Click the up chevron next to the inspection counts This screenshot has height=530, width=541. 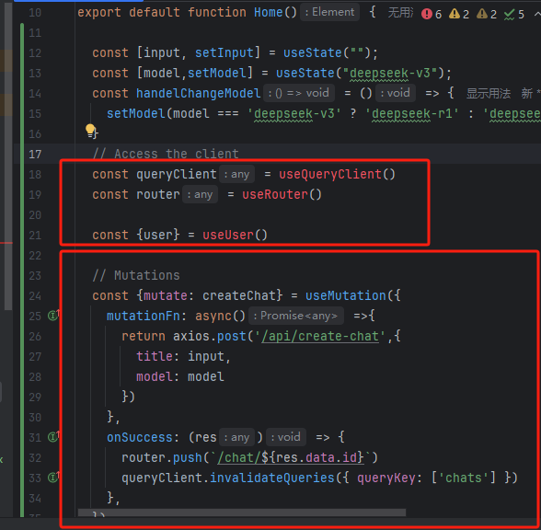coord(537,14)
